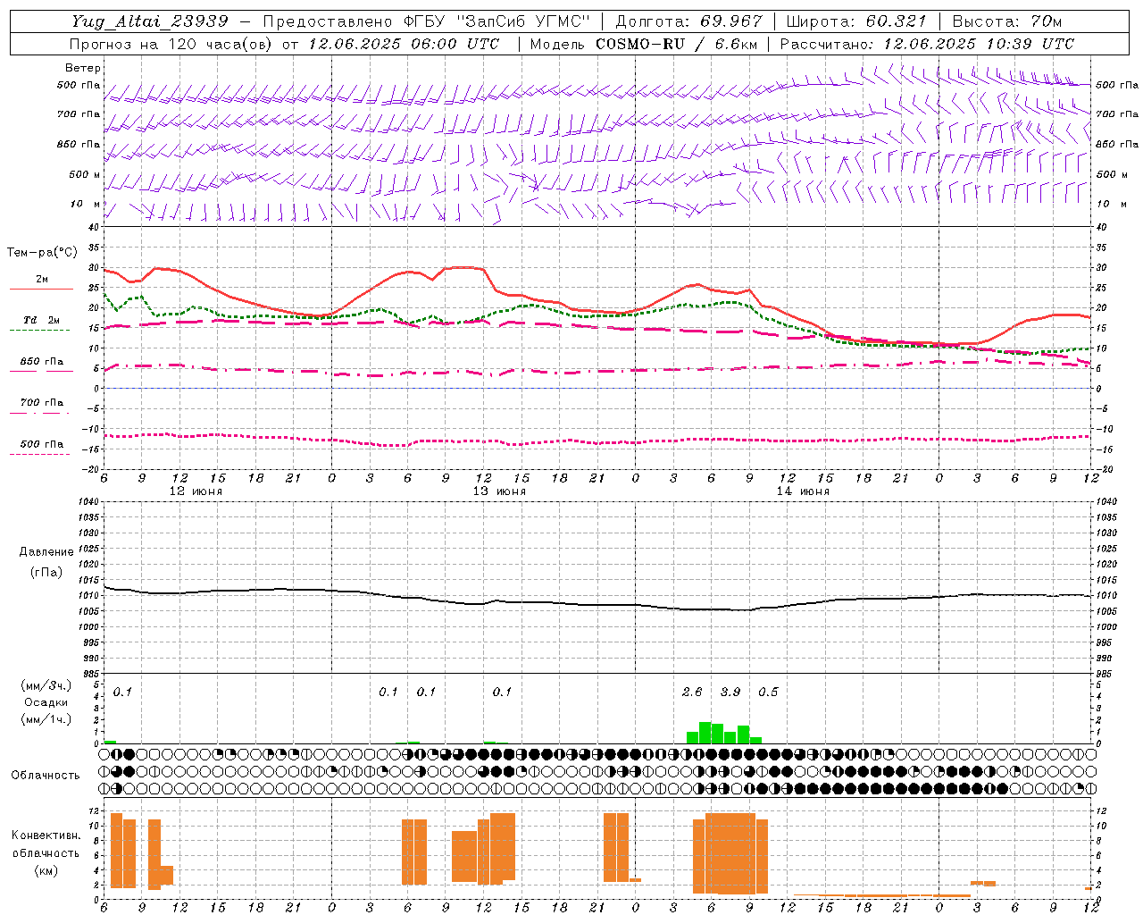This screenshot has height=915, width=1143.
Task: Click the 10 м wind level label on left
Action: tap(85, 205)
